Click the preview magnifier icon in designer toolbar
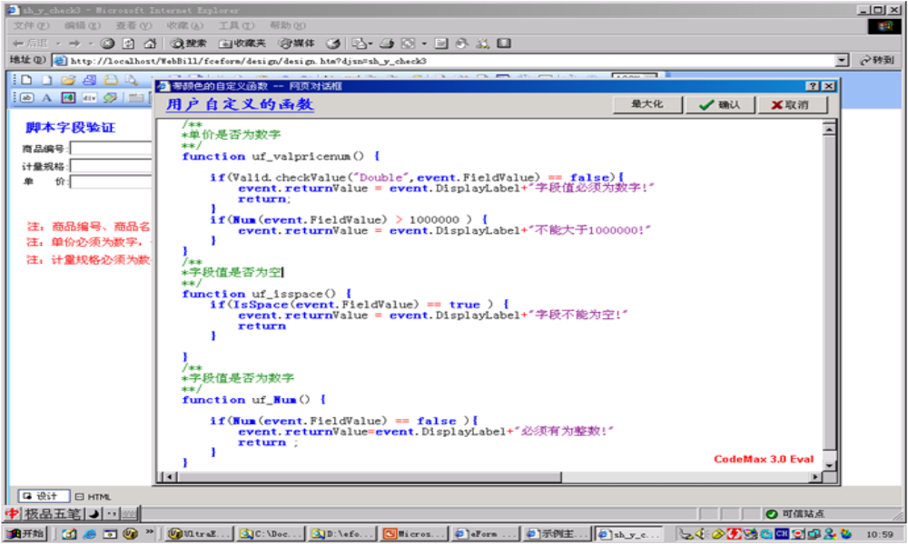 coord(132,81)
